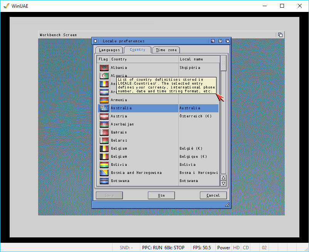Image resolution: width=309 pixels, height=252 pixels.
Task: Click the country list scrollbar knob
Action: (223, 63)
